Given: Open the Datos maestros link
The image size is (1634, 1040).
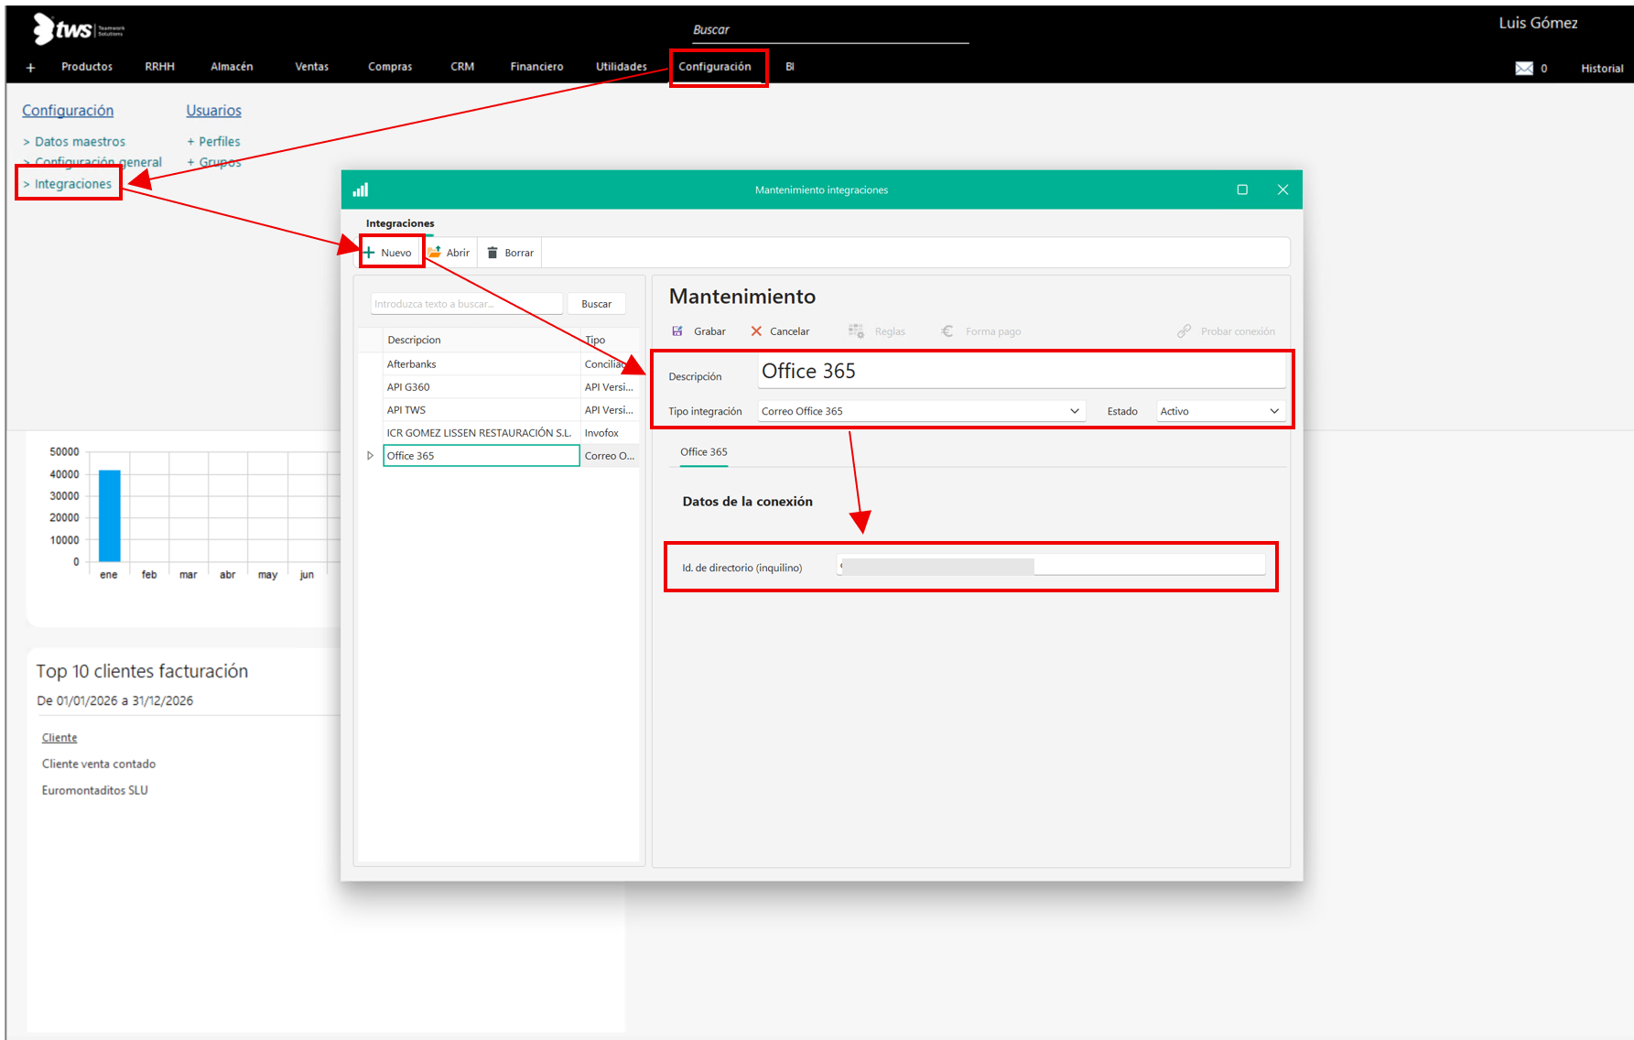Looking at the screenshot, I should point(80,142).
